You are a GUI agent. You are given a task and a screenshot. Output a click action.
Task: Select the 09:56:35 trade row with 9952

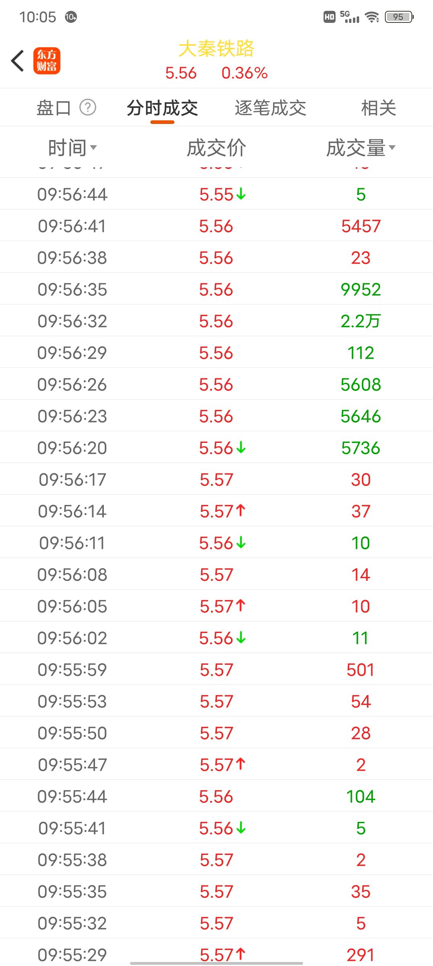coord(216,289)
